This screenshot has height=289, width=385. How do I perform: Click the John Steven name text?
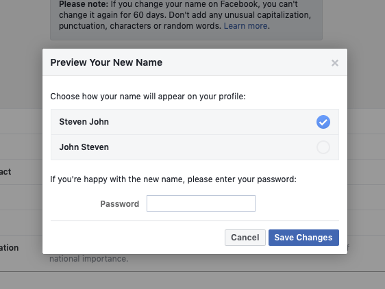click(84, 147)
